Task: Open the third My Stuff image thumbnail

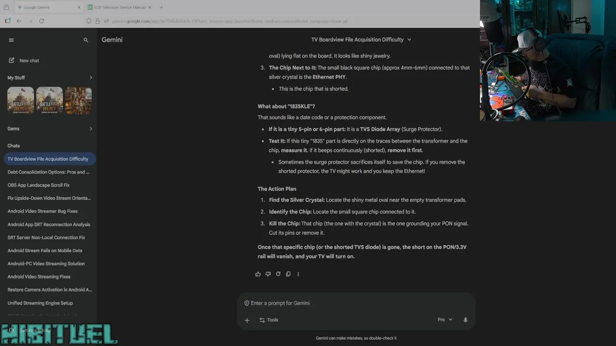Action: pyautogui.click(x=78, y=100)
